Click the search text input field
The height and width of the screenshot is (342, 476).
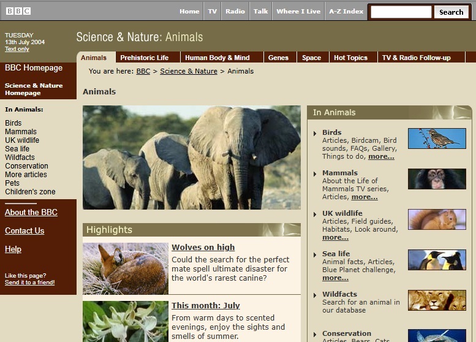tap(401, 12)
